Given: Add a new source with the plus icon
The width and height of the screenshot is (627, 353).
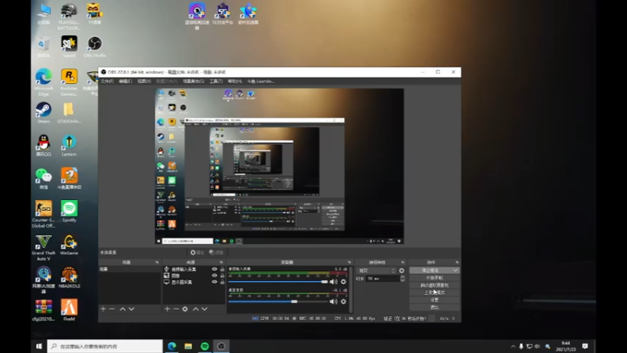Looking at the screenshot, I should 167,309.
